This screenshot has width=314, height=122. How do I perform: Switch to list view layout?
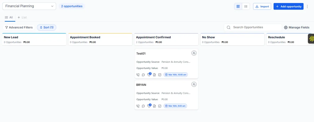click(246, 7)
